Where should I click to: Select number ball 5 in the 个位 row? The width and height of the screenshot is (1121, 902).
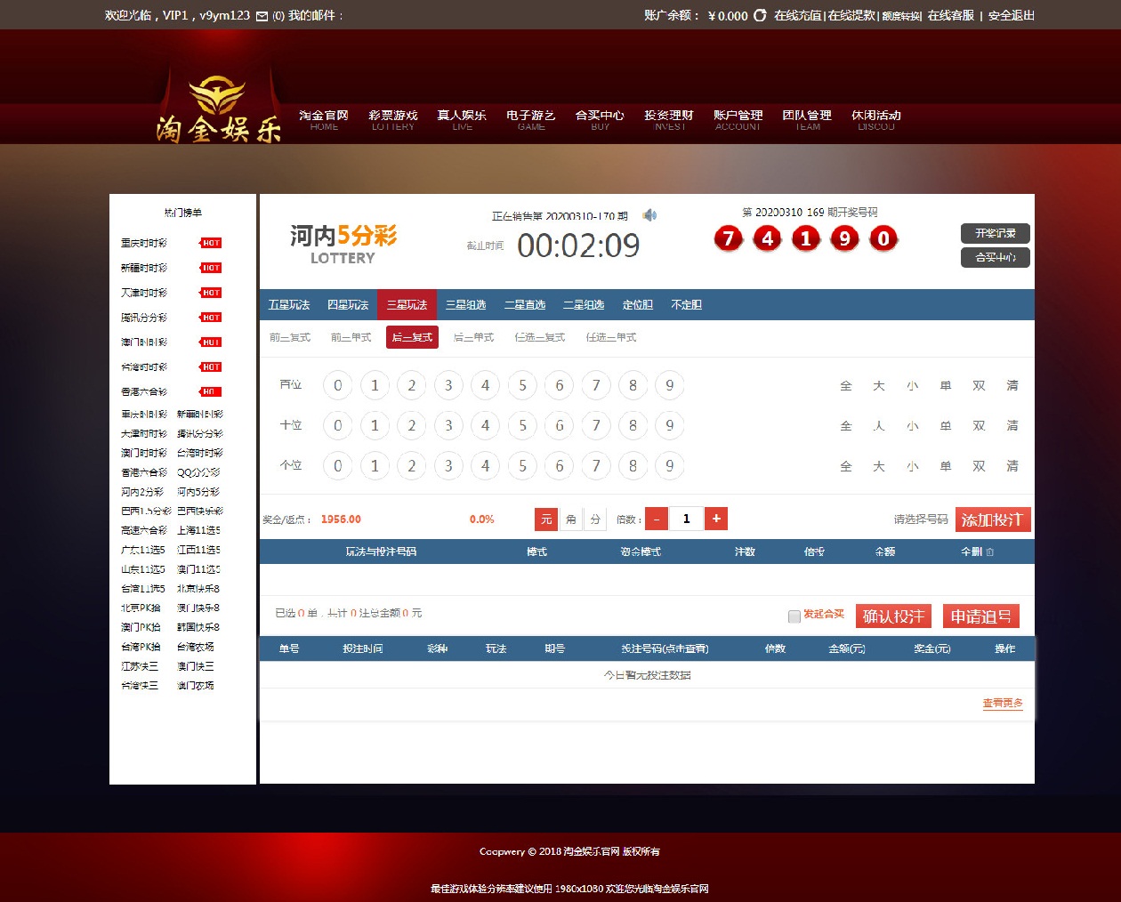522,465
